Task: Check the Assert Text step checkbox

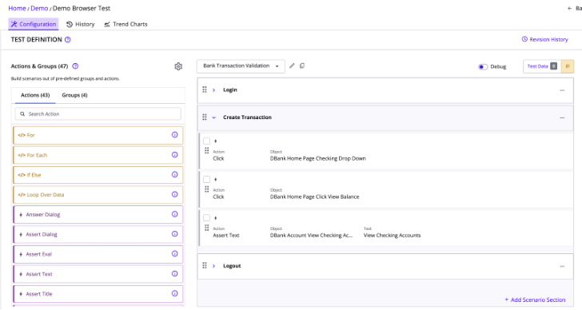Action: click(207, 218)
